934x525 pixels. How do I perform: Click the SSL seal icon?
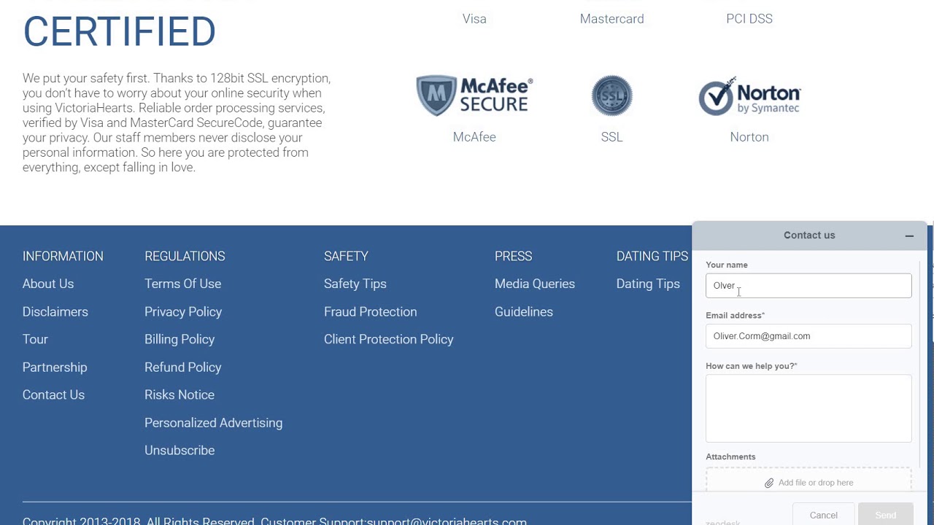(611, 96)
